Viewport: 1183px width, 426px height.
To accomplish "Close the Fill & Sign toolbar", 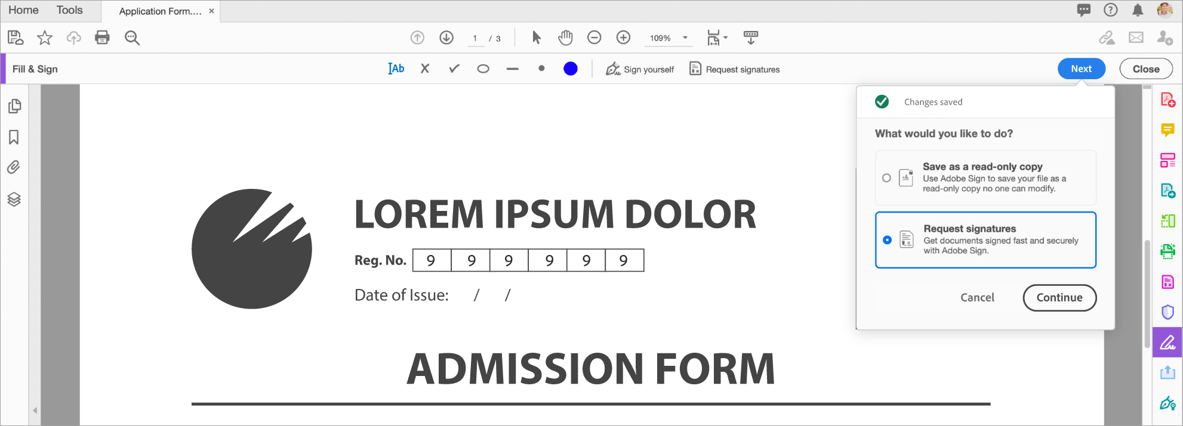I will pyautogui.click(x=1146, y=69).
